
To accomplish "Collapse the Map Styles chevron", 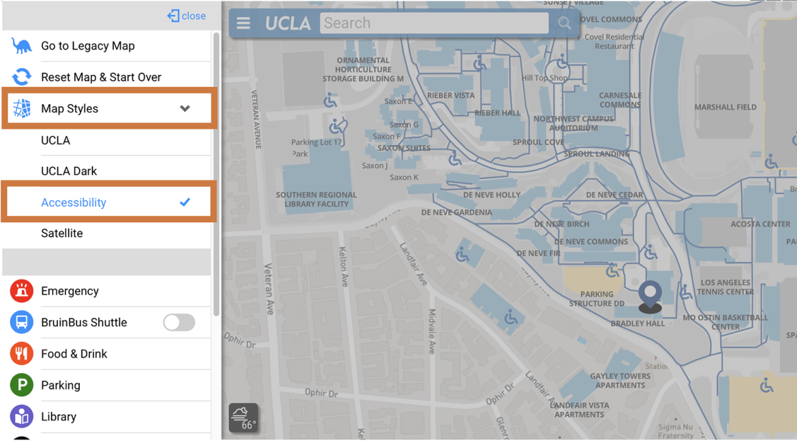I will (185, 108).
